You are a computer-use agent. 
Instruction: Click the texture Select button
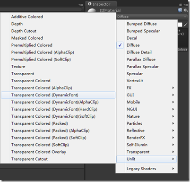click(182, 50)
